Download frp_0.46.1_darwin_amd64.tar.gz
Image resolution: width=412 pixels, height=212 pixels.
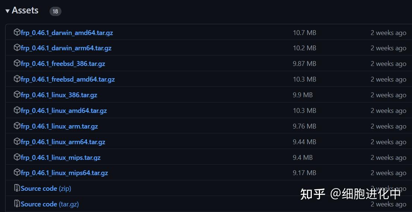67,33
